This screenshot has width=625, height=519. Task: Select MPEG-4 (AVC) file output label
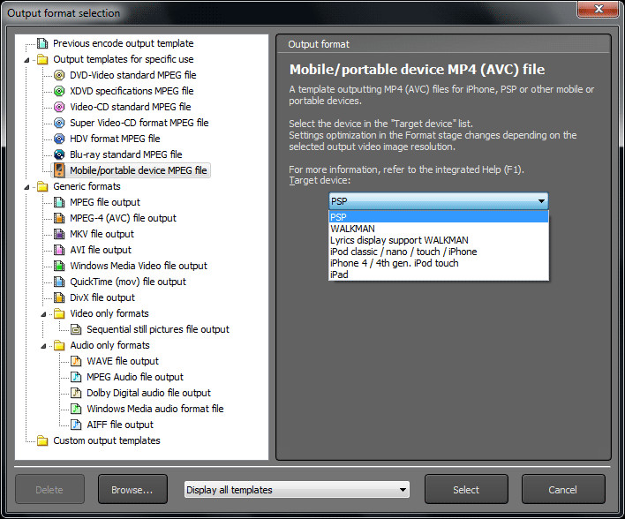click(123, 218)
